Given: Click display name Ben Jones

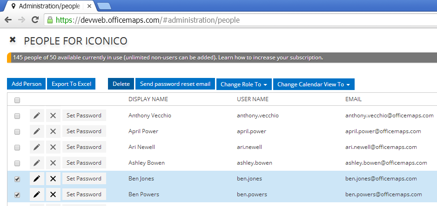Looking at the screenshot, I should click(141, 179).
